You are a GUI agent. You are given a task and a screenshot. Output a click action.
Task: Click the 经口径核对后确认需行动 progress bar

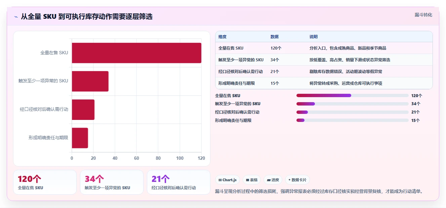point(353,112)
